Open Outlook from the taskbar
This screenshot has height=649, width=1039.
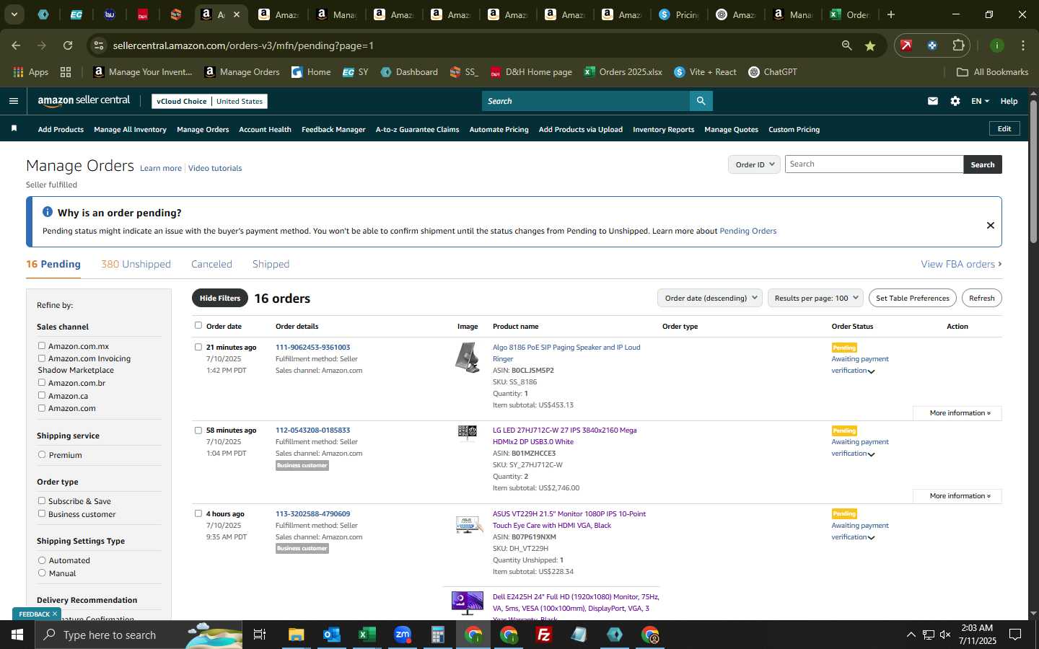[331, 635]
